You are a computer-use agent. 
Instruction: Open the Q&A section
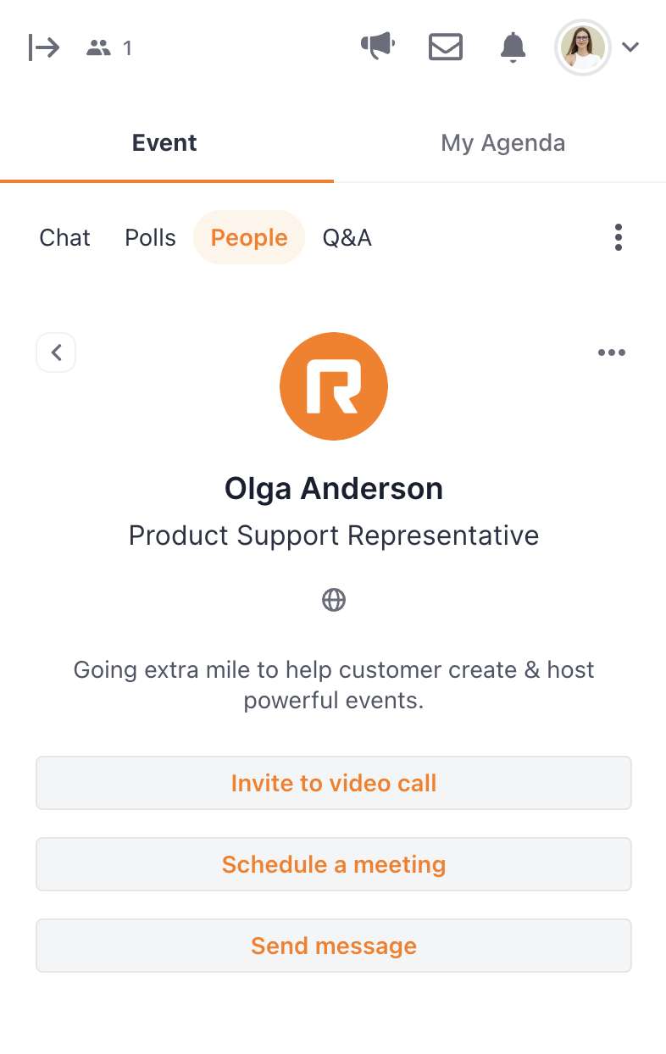pyautogui.click(x=347, y=237)
